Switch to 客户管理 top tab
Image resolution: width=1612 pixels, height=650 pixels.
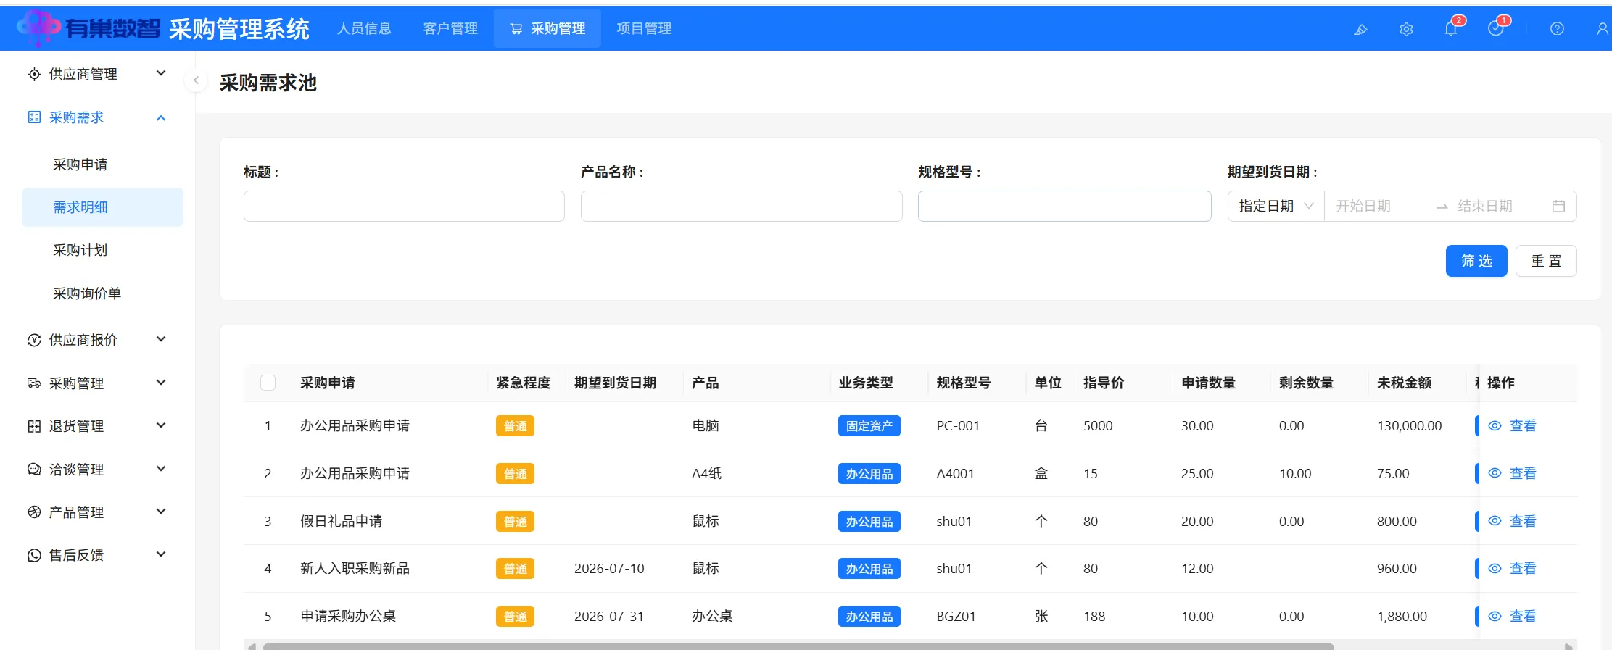(x=450, y=28)
